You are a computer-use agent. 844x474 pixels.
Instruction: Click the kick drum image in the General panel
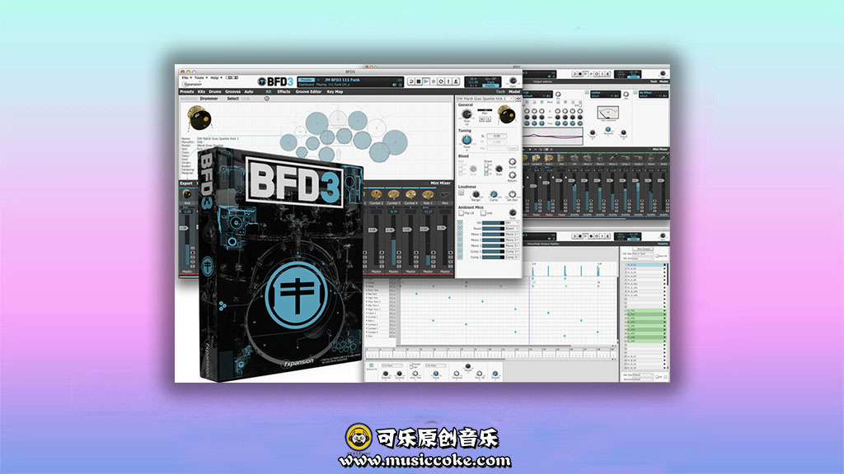[x=506, y=114]
